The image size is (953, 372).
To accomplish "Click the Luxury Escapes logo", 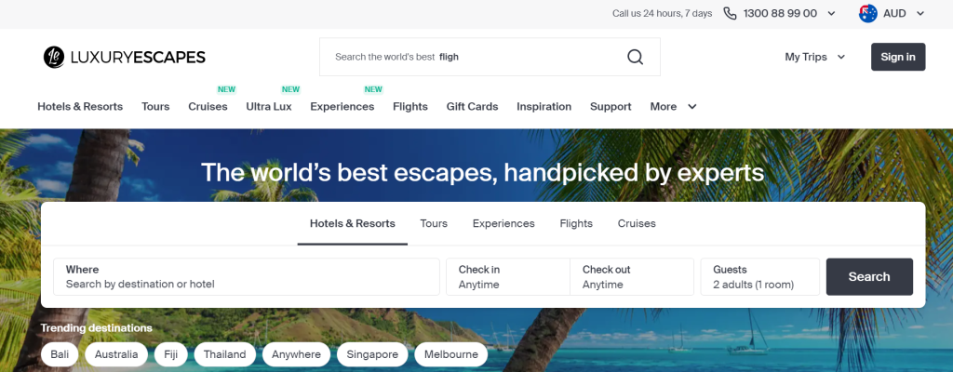I will click(x=124, y=57).
